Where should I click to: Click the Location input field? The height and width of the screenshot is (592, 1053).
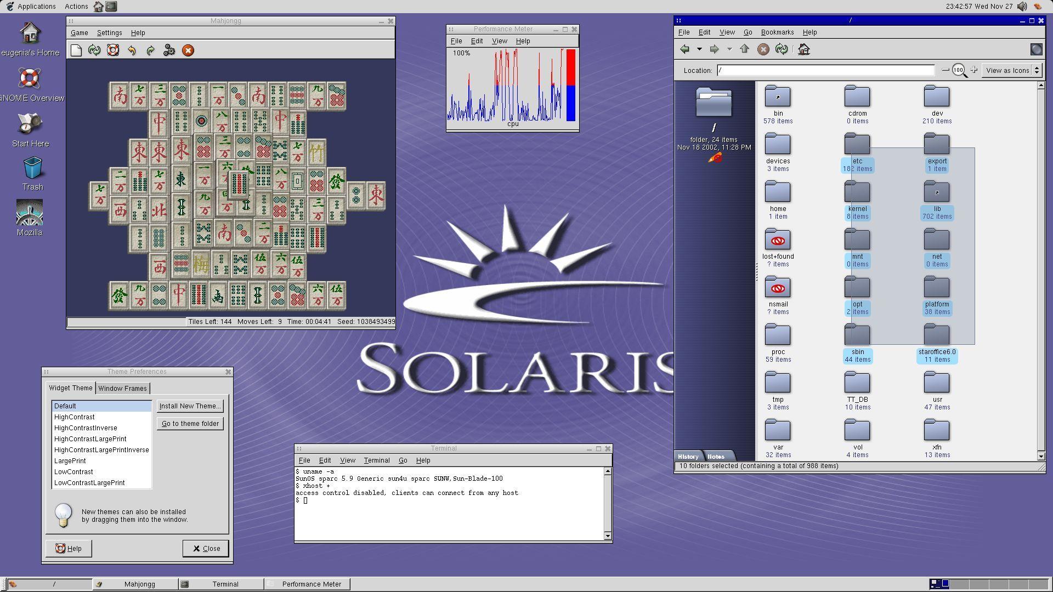(x=825, y=70)
